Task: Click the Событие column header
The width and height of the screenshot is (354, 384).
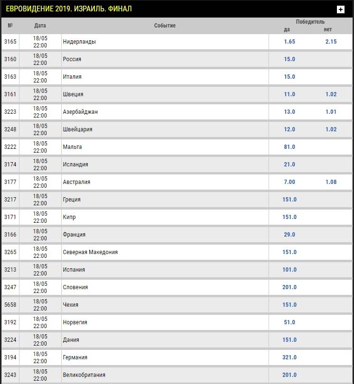Action: (x=165, y=26)
